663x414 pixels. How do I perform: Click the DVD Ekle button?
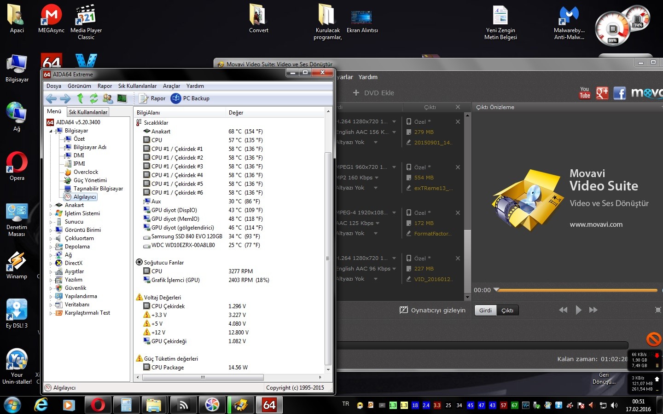point(373,93)
